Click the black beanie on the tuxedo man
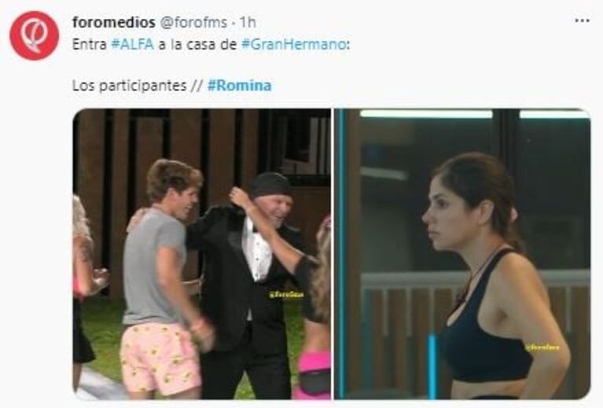Screen dimensions: 603x408 point(271,185)
